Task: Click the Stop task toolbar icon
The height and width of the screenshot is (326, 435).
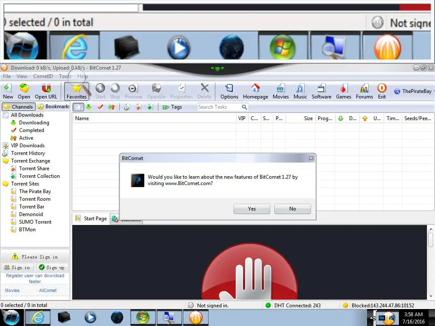Action: coord(115,91)
